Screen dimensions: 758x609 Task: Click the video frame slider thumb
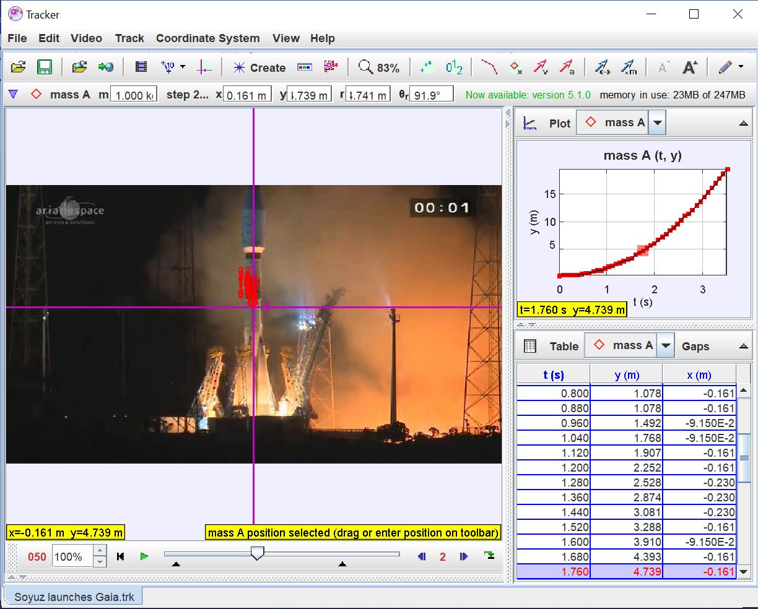(258, 553)
